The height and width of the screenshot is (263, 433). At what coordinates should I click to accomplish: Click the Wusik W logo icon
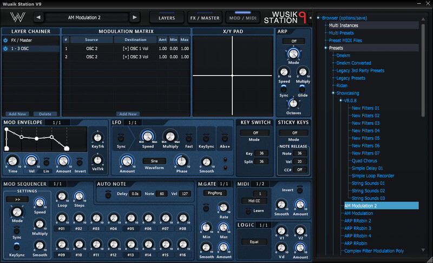18,17
